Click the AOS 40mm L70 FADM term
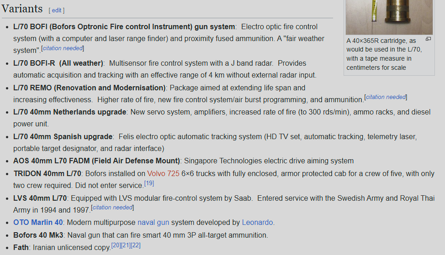 coord(97,161)
